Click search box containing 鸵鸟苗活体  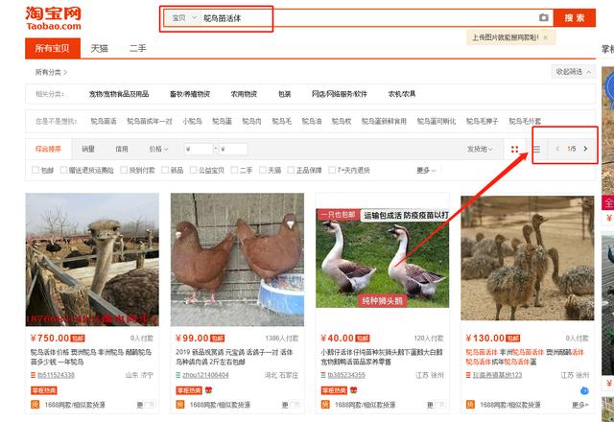[370, 18]
